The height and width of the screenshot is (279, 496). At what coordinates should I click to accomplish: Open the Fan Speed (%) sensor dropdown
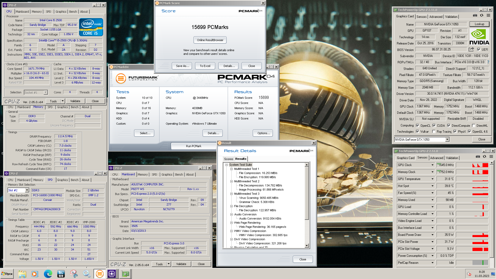pyautogui.click(x=432, y=193)
